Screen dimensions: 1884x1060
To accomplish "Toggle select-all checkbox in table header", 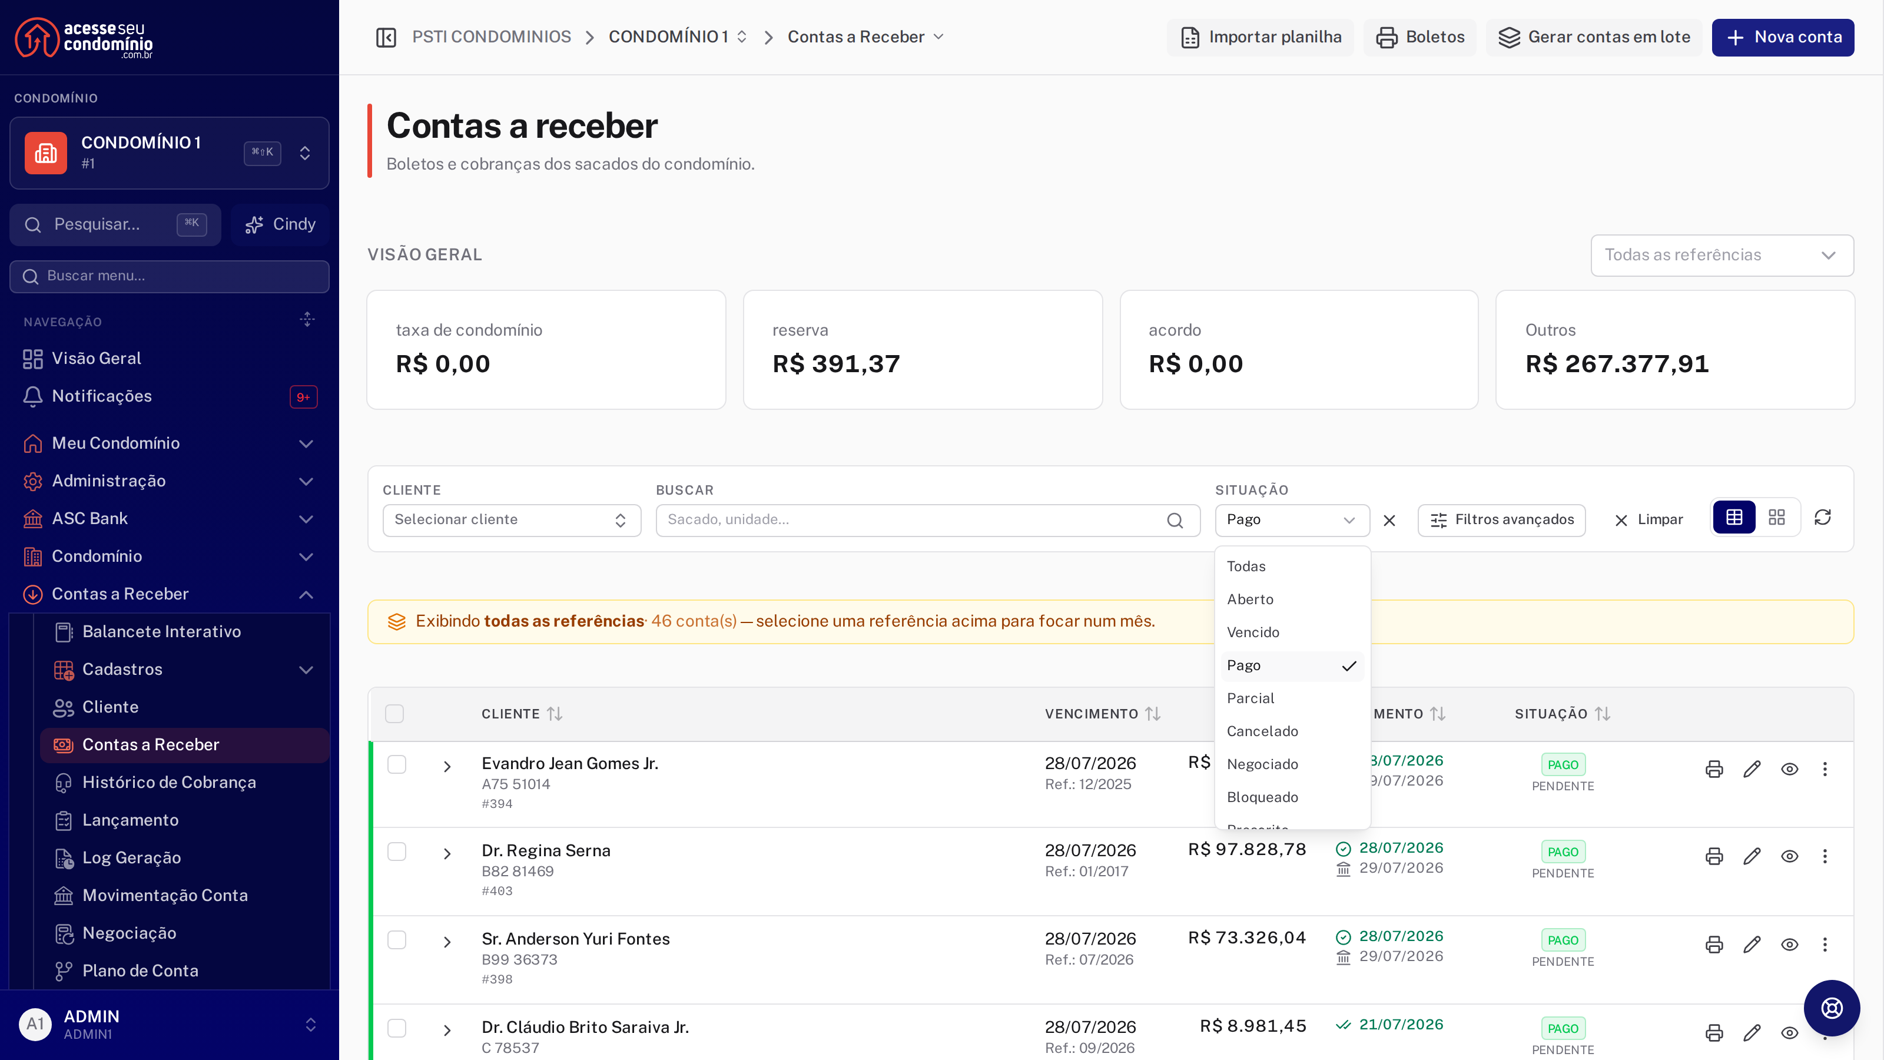I will tap(394, 714).
